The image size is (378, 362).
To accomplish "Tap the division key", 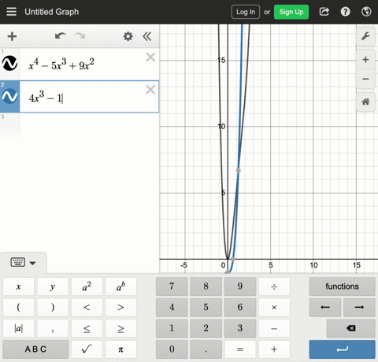I will (274, 286).
